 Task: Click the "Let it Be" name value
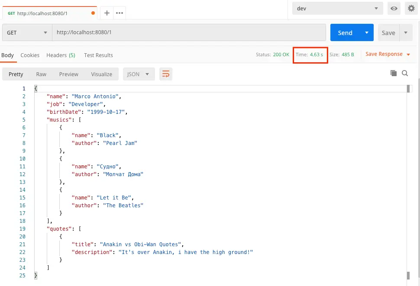tap(114, 198)
